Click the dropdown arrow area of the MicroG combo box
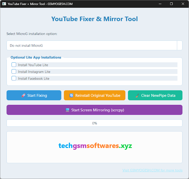Viewport: 189px width, 179px height. 180,45
